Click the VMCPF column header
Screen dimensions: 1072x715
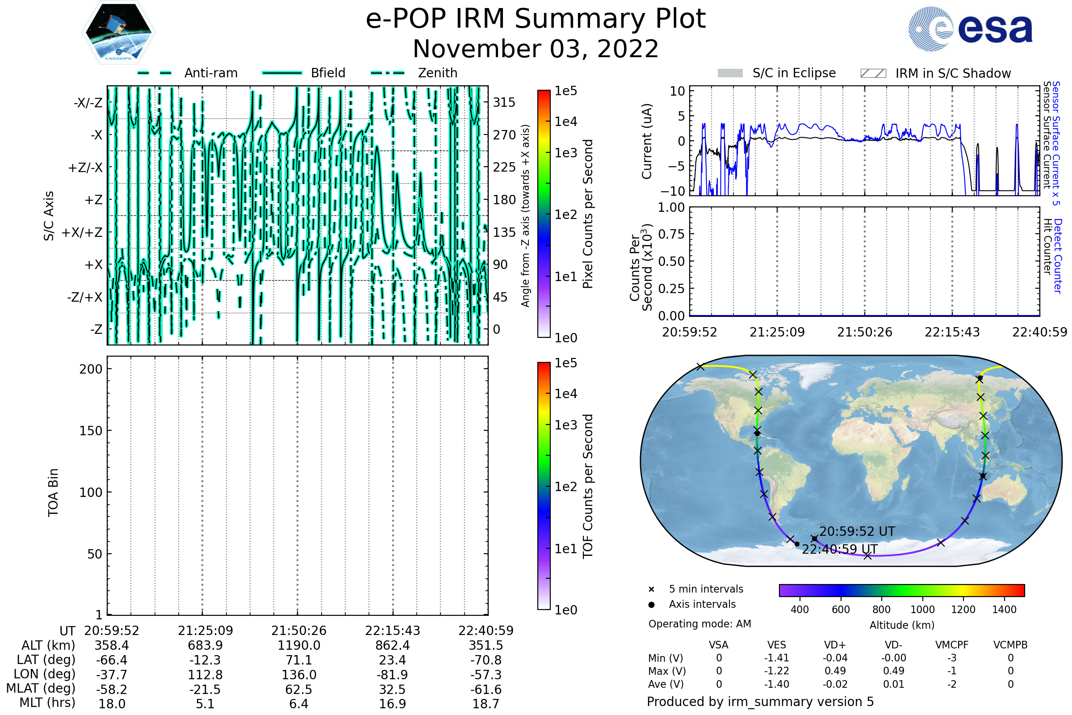coord(952,645)
